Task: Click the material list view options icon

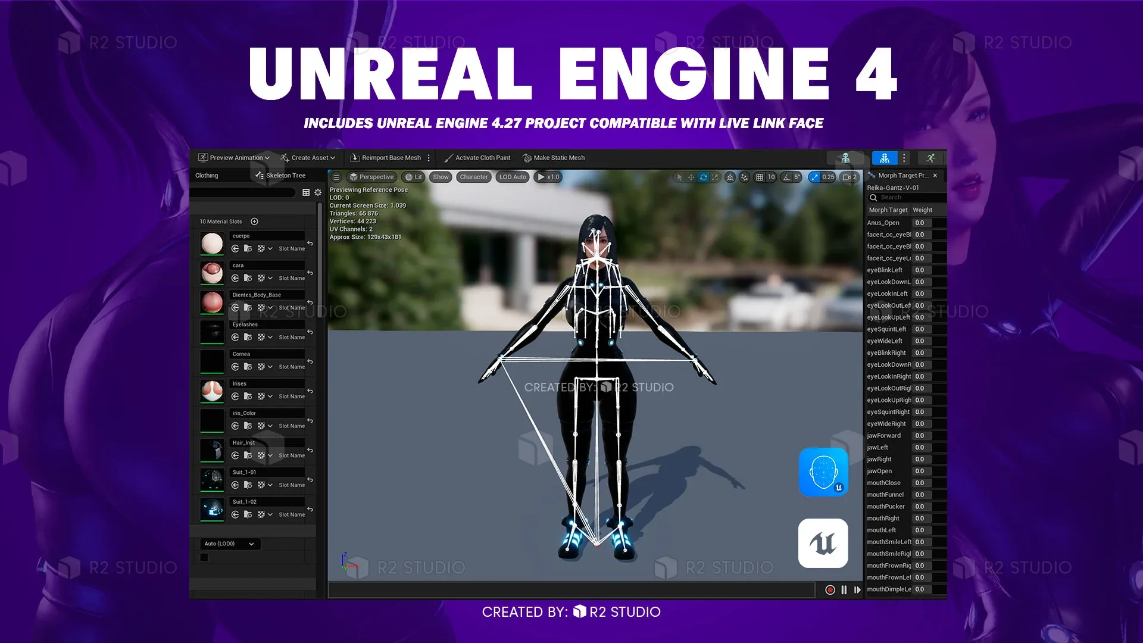Action: coord(306,192)
